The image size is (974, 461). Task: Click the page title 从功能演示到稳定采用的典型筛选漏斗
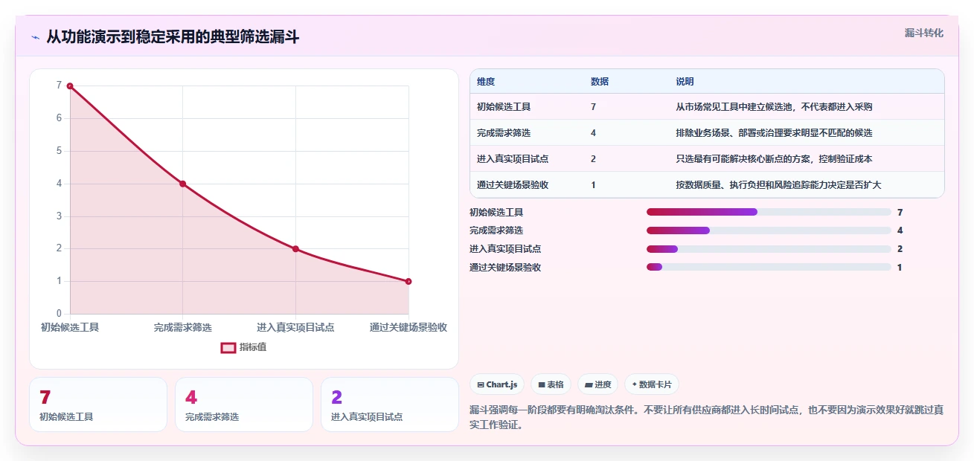(x=173, y=37)
